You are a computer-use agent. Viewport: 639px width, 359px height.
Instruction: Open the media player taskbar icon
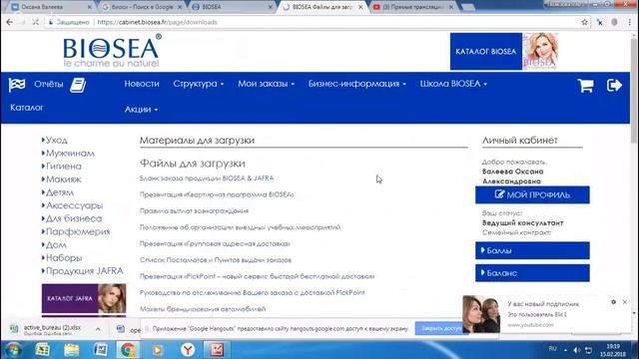158,350
